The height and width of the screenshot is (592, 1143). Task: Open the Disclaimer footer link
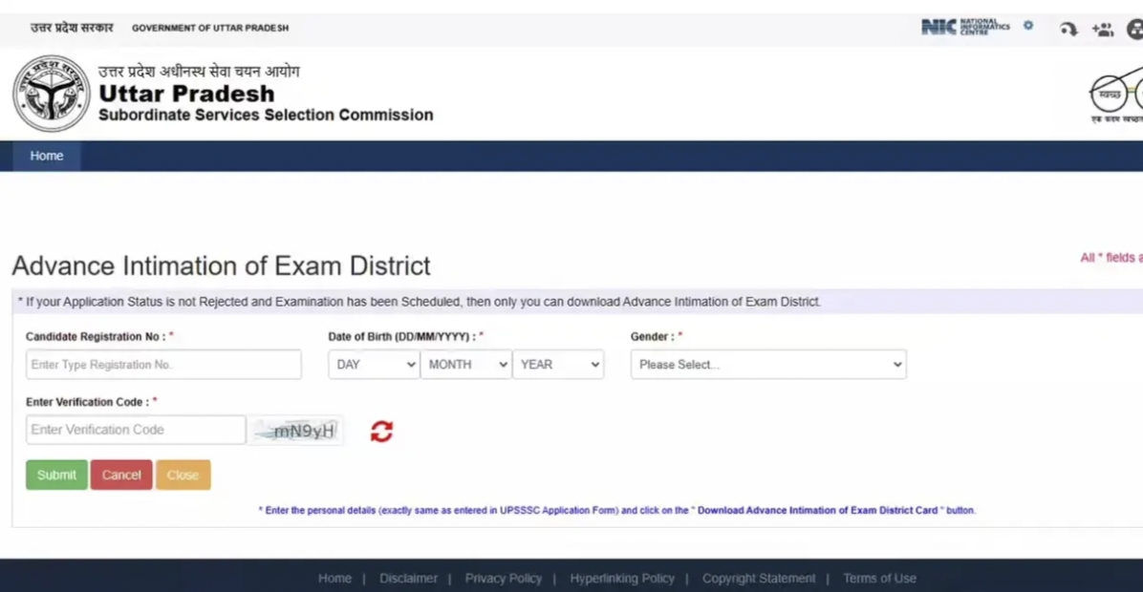coord(408,579)
